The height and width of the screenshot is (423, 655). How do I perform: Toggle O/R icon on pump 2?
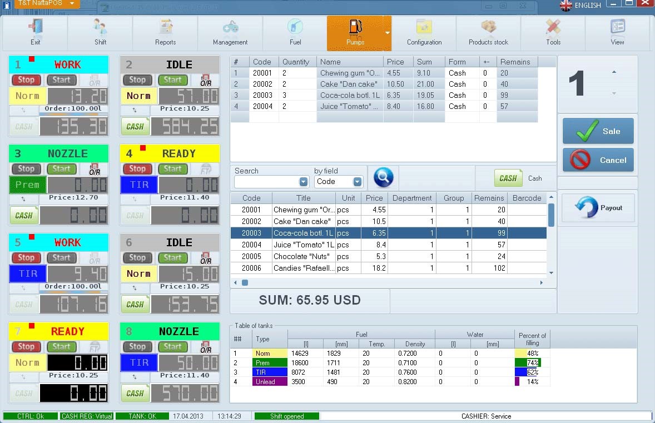[x=205, y=80]
